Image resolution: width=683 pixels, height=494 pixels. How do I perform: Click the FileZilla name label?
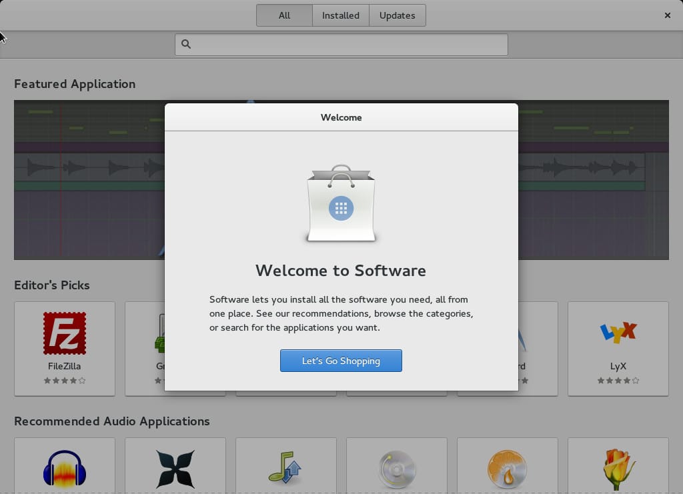point(65,366)
